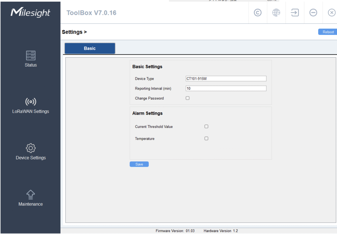
Task: Save the device settings
Action: tap(139, 164)
